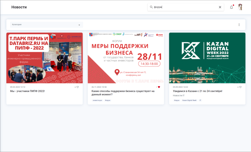
Task: Open 'Мы - участники ПИПФ 2022!' article
Action: click(x=27, y=91)
